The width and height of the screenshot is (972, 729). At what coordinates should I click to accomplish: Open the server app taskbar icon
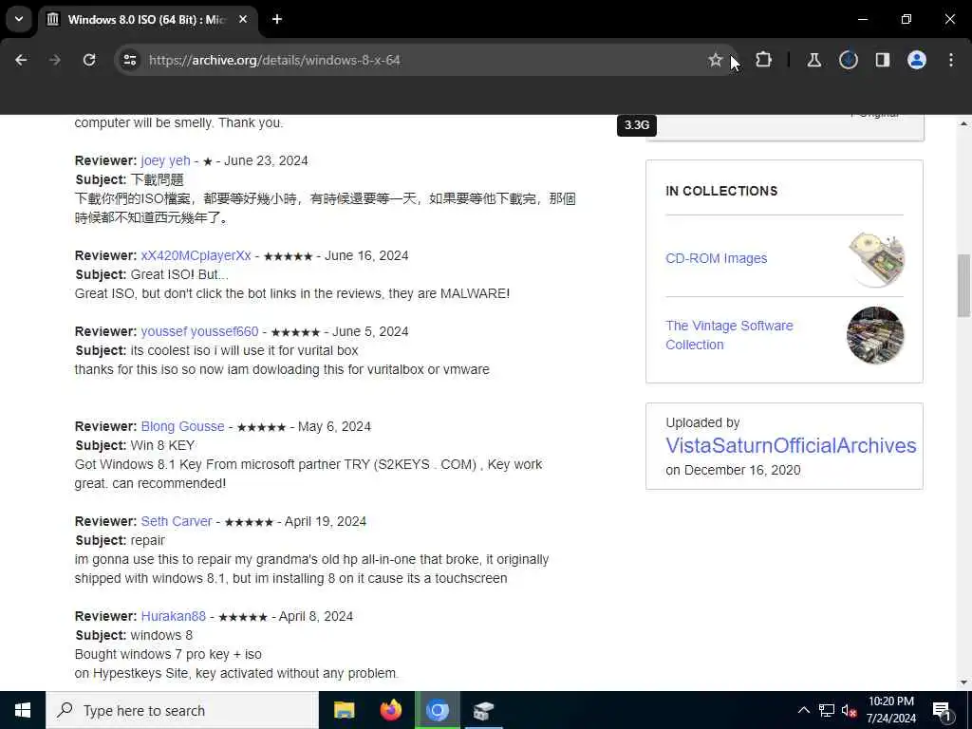pyautogui.click(x=483, y=710)
